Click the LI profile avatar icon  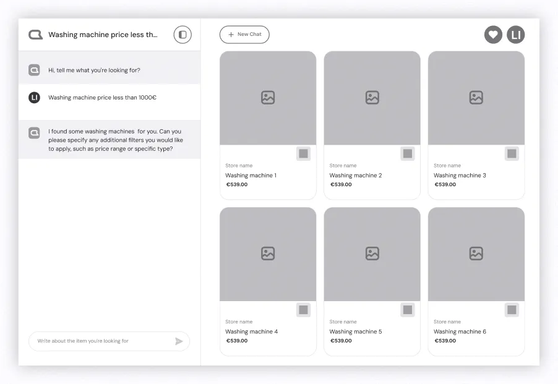(x=515, y=35)
